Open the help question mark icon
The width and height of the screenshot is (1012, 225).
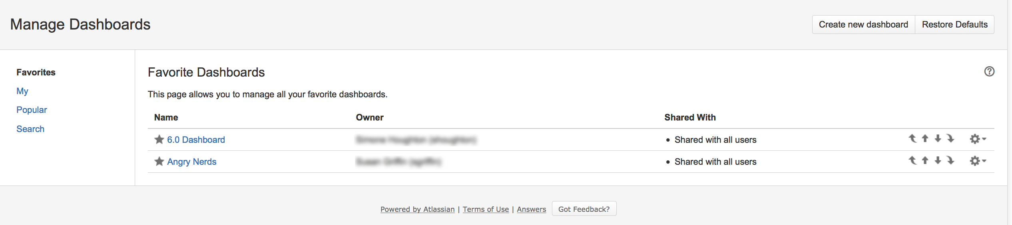pyautogui.click(x=989, y=71)
